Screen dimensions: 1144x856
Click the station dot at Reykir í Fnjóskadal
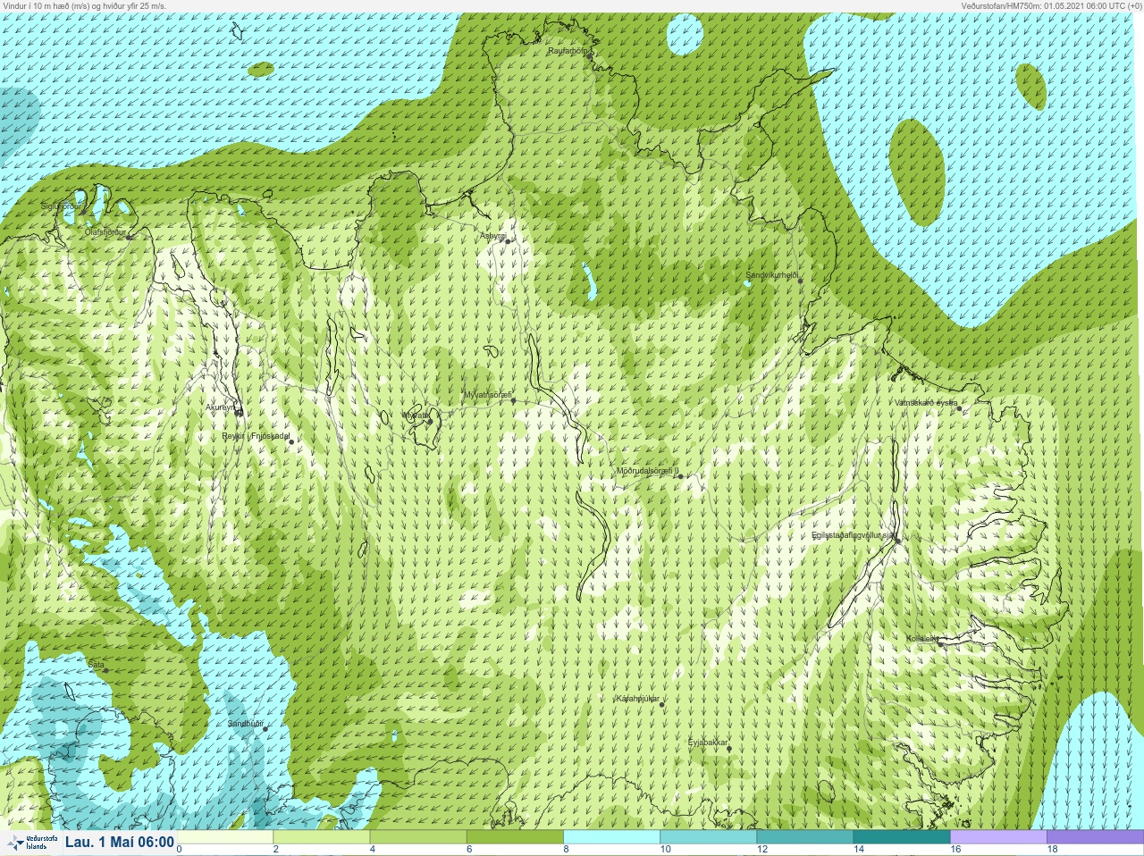click(291, 442)
